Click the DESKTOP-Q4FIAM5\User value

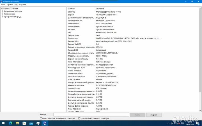tap(106, 85)
